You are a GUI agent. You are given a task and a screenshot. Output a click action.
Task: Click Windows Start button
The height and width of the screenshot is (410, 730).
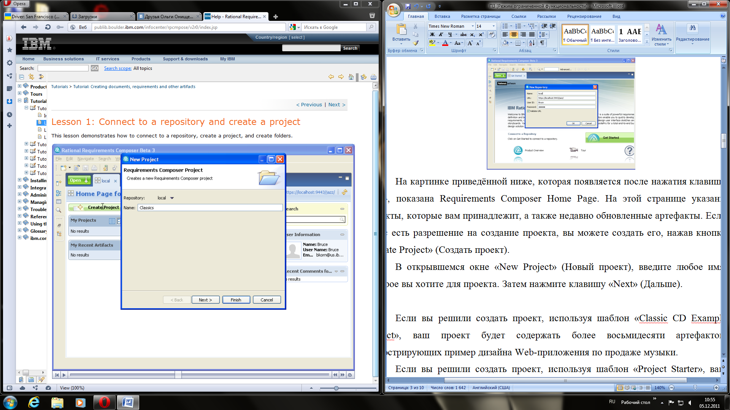[10, 402]
